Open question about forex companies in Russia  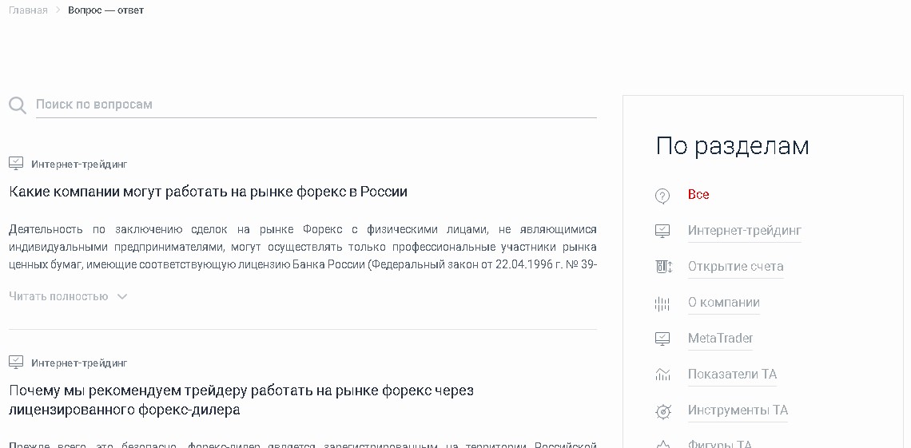208,192
